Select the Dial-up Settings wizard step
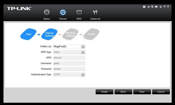This screenshot has height=105, width=175. pos(49,34)
